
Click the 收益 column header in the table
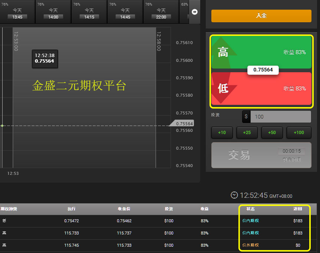click(x=204, y=209)
